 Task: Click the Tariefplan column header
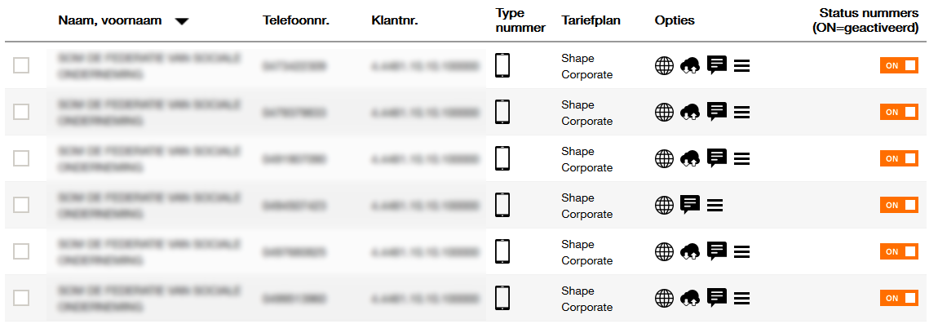591,20
